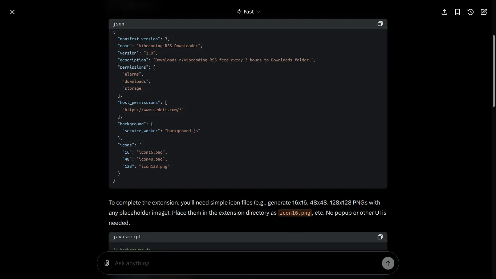
Task: Copy the json code block
Action: point(380,24)
